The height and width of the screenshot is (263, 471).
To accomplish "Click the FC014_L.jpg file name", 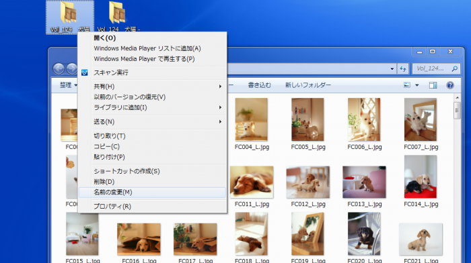I will click(x=421, y=204).
